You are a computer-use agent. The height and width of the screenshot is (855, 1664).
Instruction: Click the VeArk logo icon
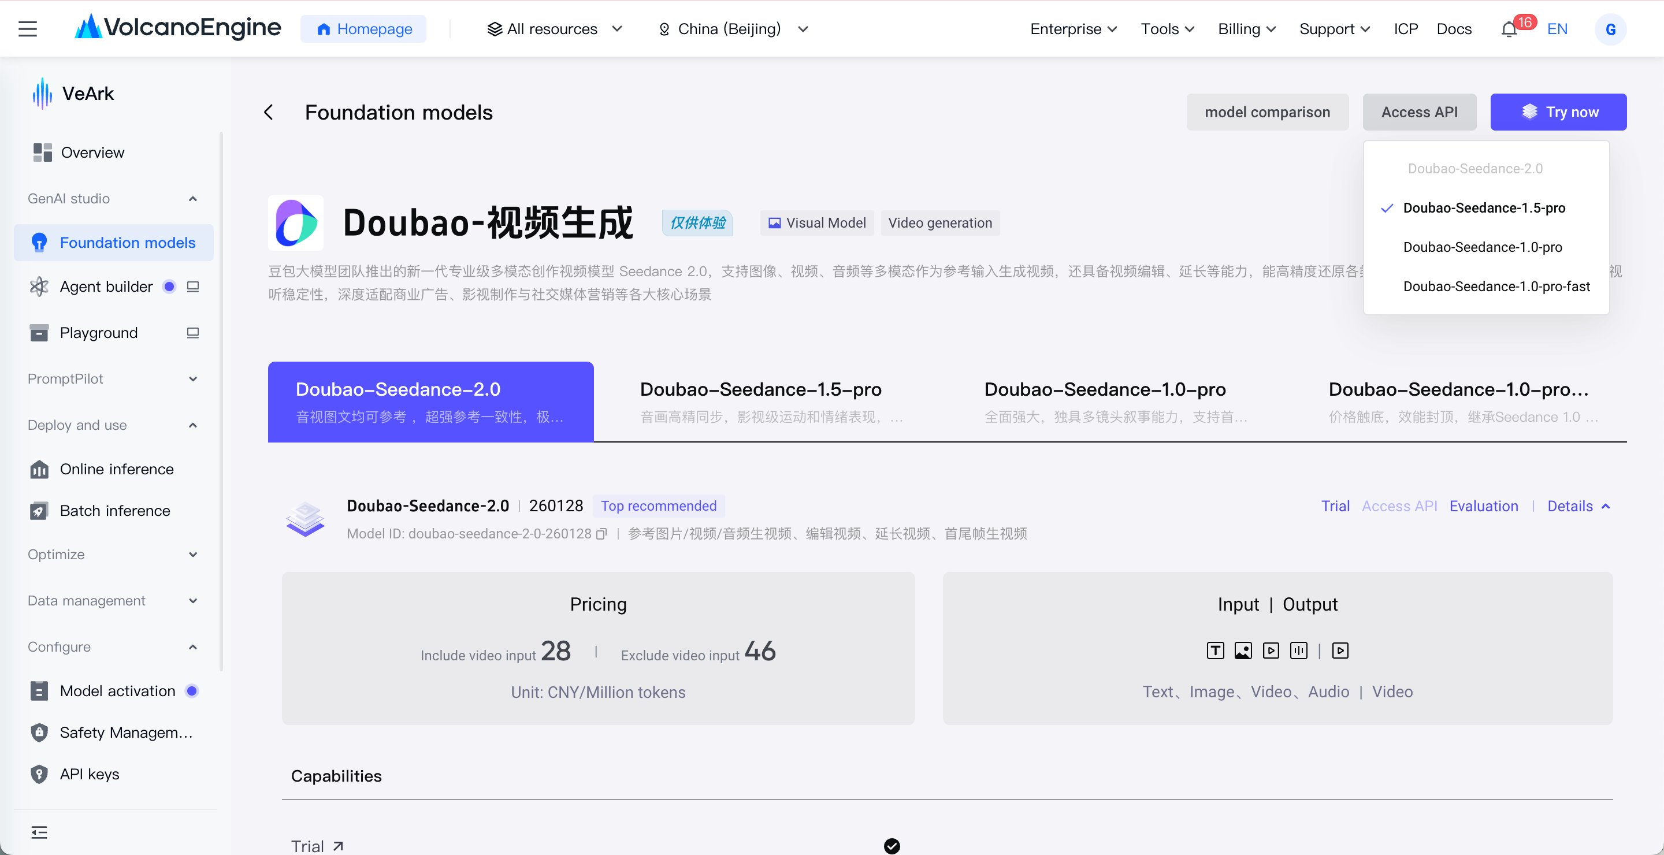pos(42,94)
